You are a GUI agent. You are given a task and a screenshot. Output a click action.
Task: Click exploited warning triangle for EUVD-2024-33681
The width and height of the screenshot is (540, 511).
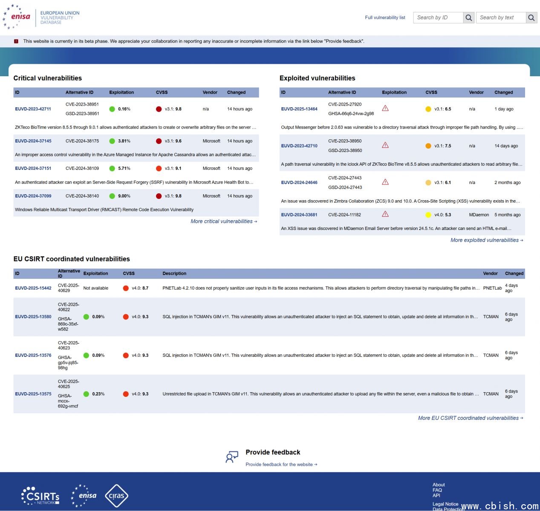click(x=385, y=214)
